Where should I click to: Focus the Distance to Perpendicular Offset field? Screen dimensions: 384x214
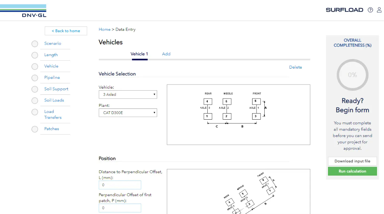click(120, 185)
